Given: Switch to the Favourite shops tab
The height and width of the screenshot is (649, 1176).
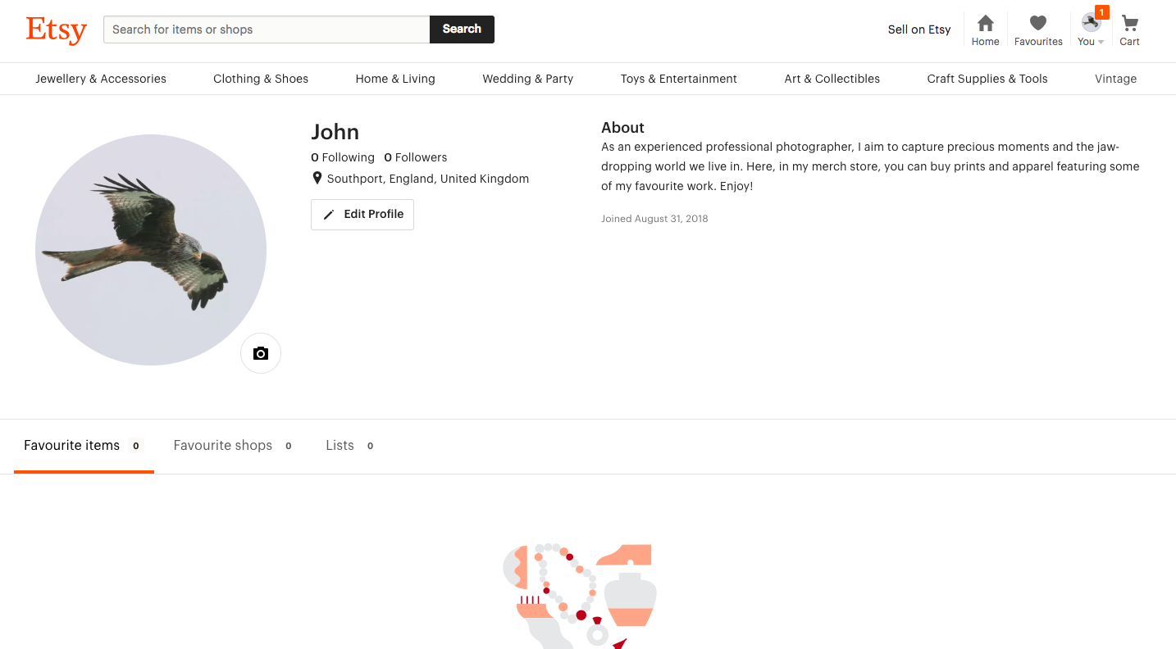Looking at the screenshot, I should [222, 445].
